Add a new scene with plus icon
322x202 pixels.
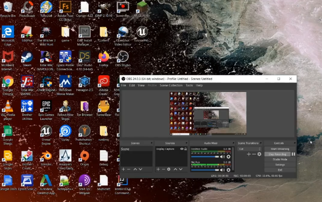pos(124,169)
